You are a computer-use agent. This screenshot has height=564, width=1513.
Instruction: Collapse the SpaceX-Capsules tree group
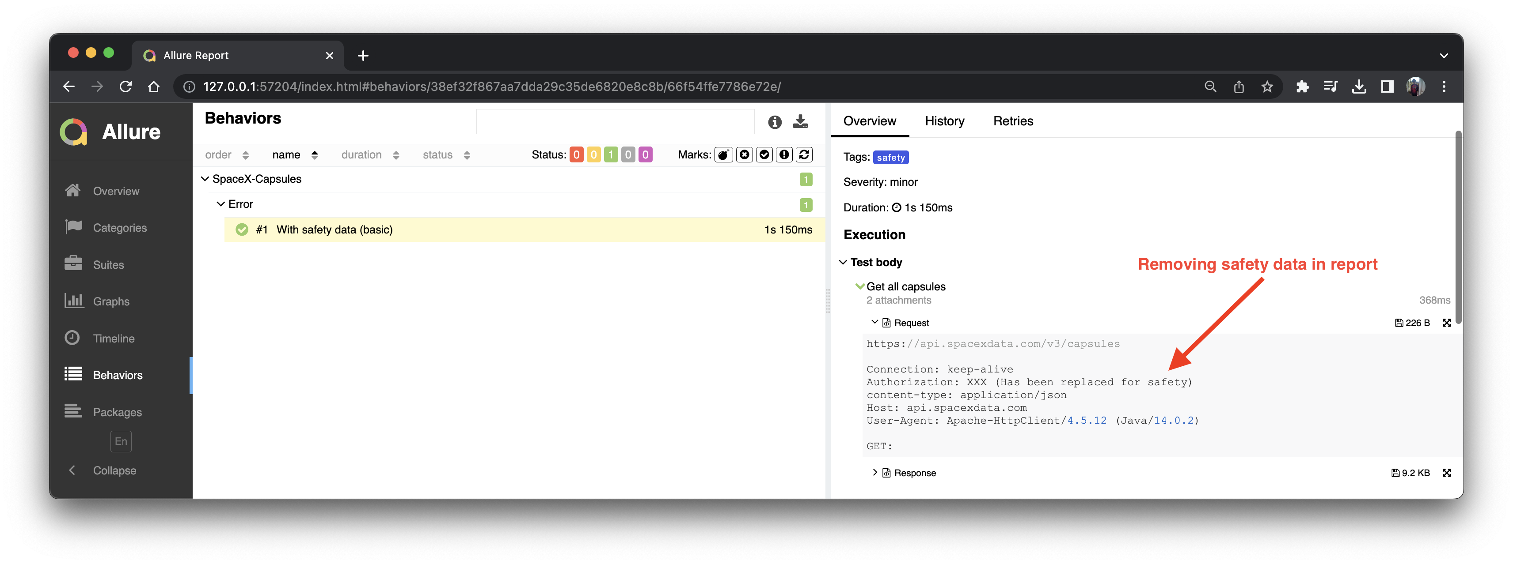click(205, 179)
